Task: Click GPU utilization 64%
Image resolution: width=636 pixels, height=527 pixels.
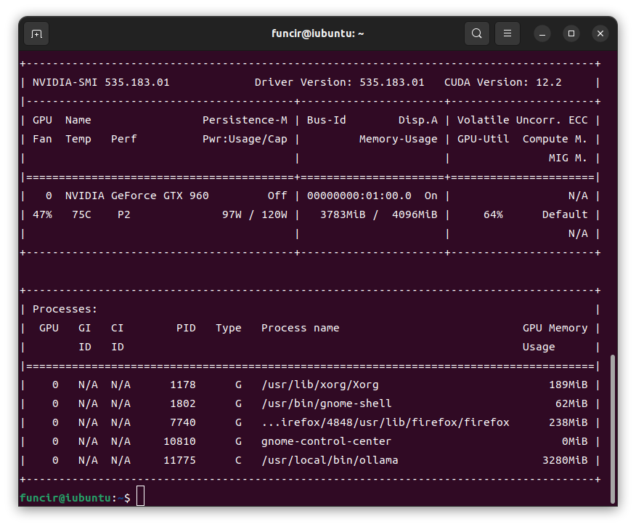Action: 493,214
